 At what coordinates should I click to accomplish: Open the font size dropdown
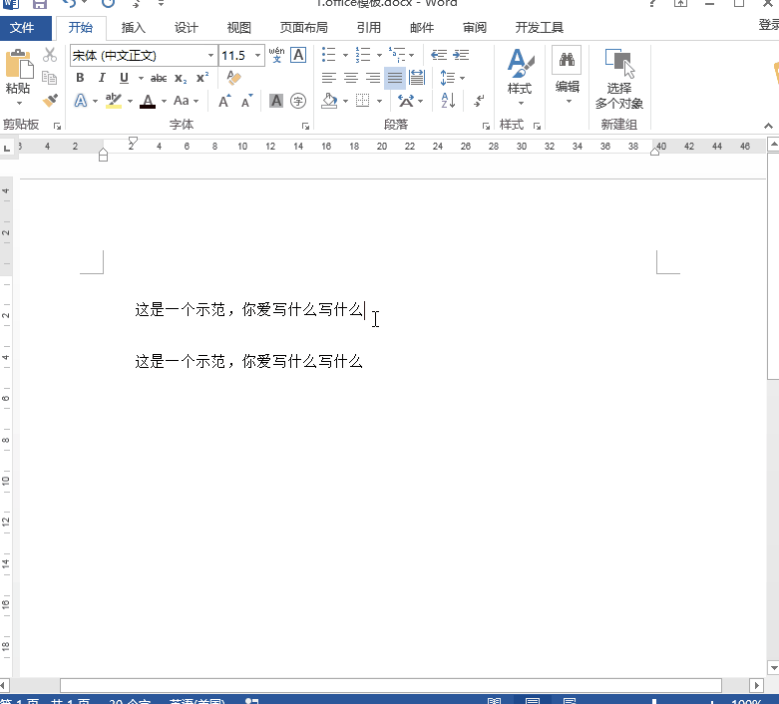pyautogui.click(x=258, y=56)
